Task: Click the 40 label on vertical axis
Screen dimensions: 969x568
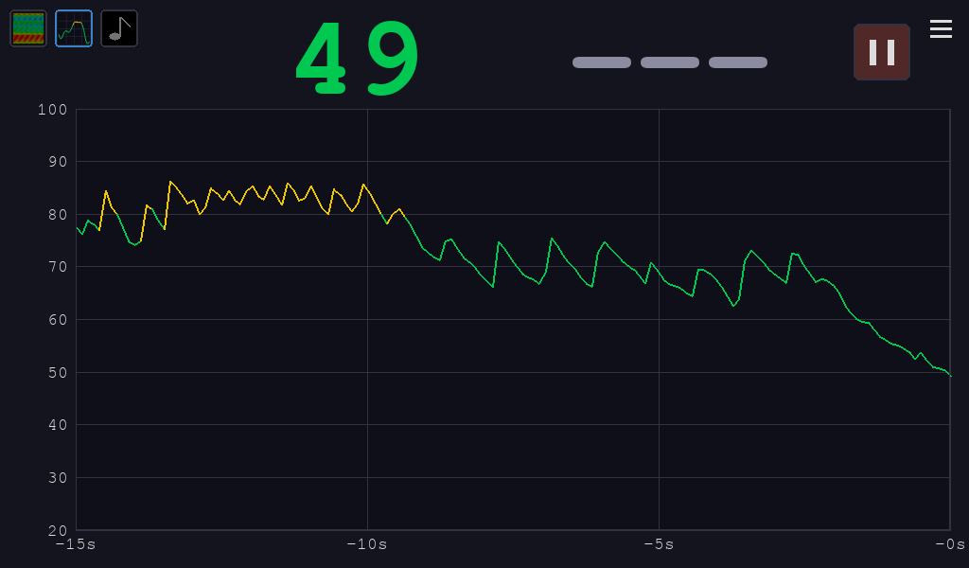Action: point(56,425)
